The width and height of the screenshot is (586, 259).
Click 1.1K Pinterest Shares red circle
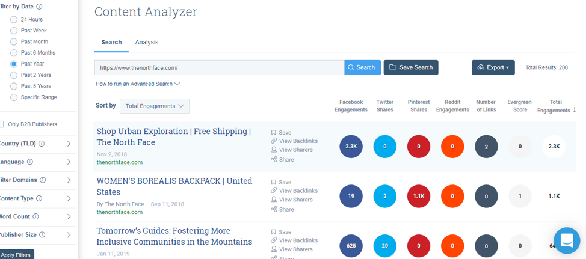click(x=419, y=197)
